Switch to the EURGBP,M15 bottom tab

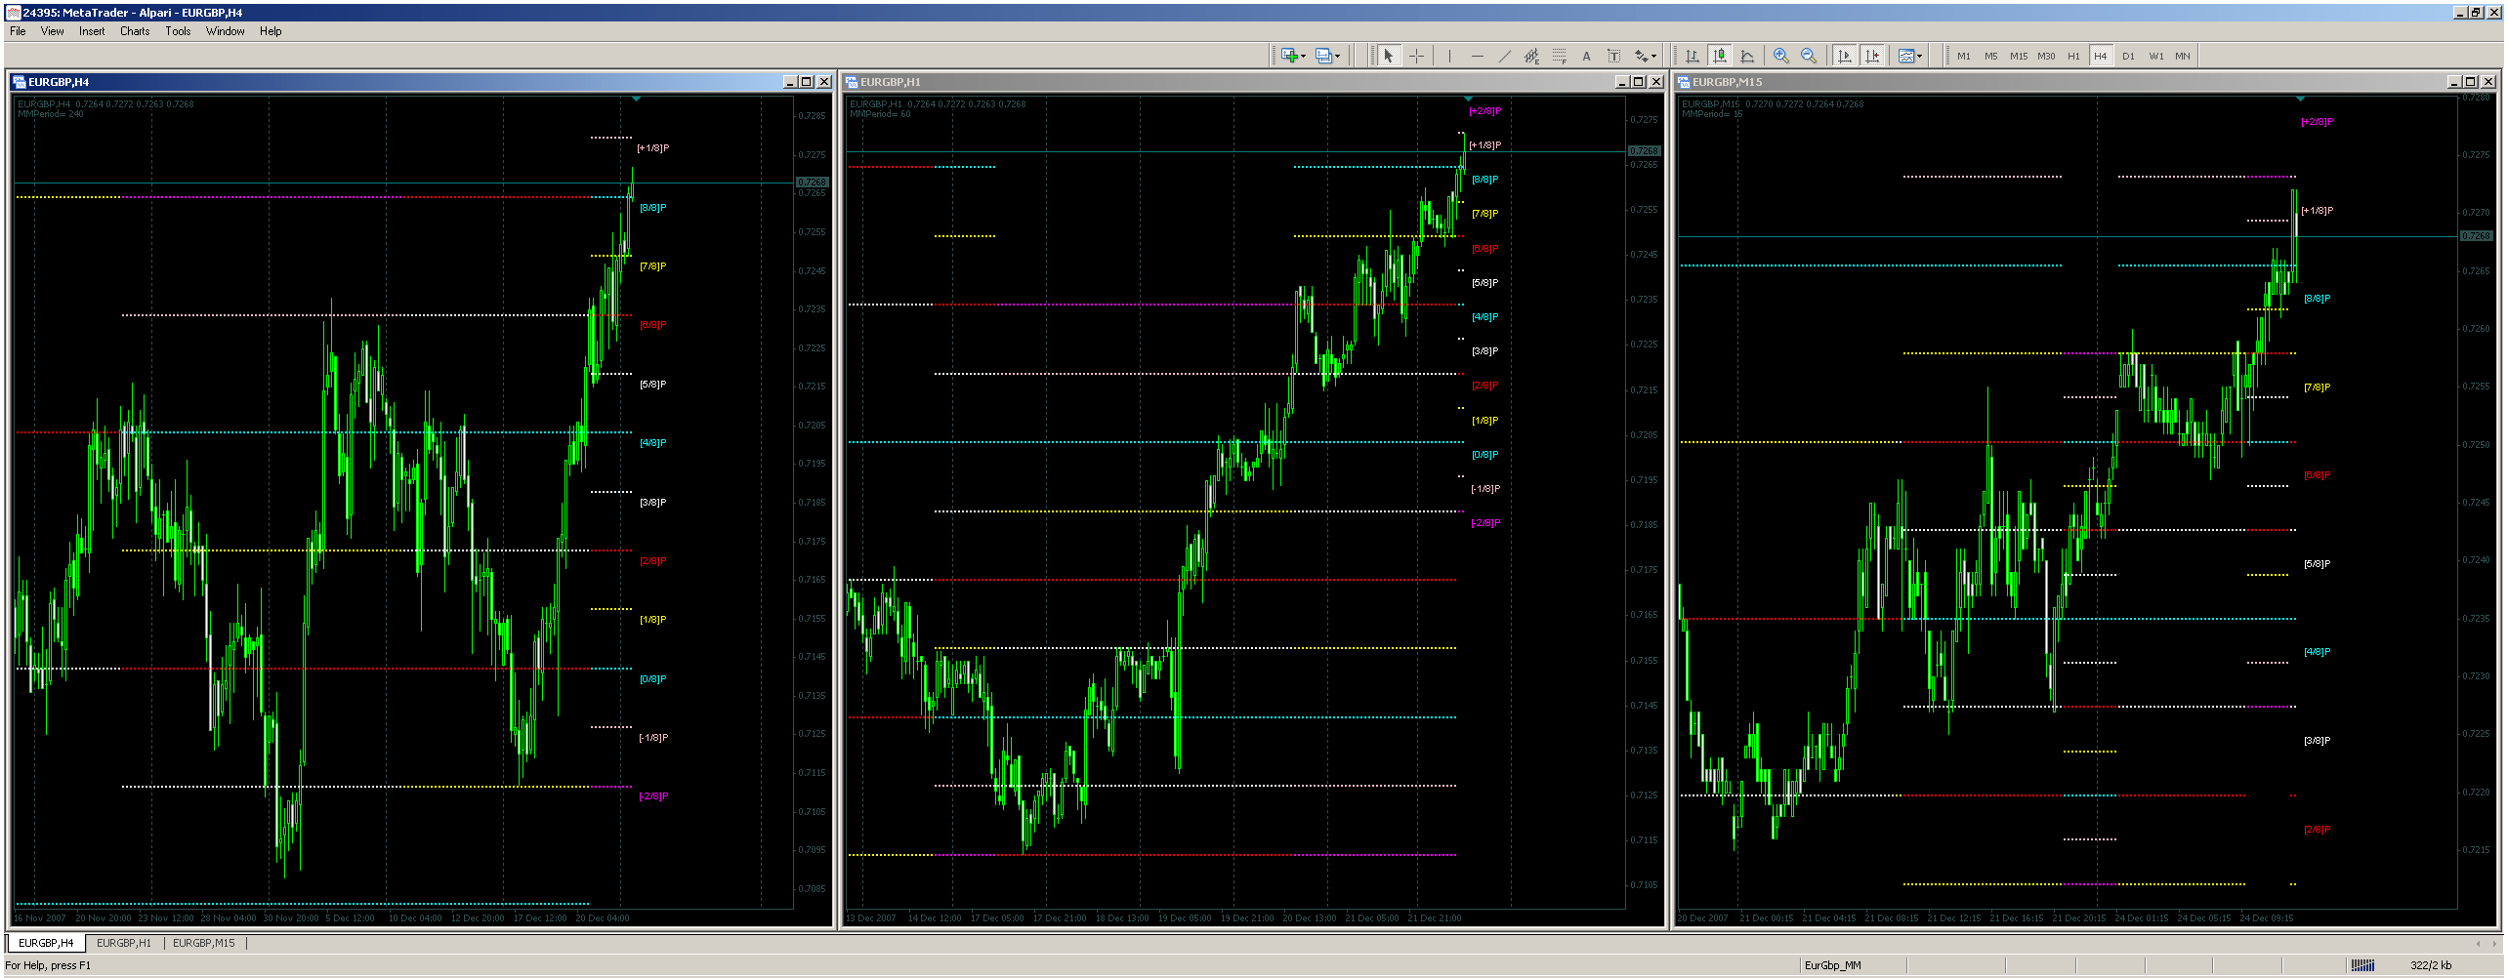(204, 943)
